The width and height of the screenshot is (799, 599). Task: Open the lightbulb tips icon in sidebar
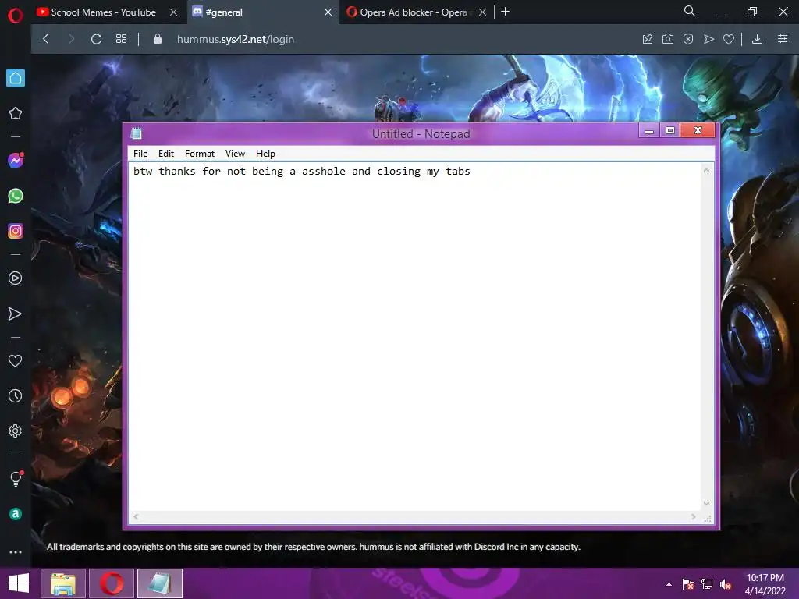pyautogui.click(x=16, y=478)
